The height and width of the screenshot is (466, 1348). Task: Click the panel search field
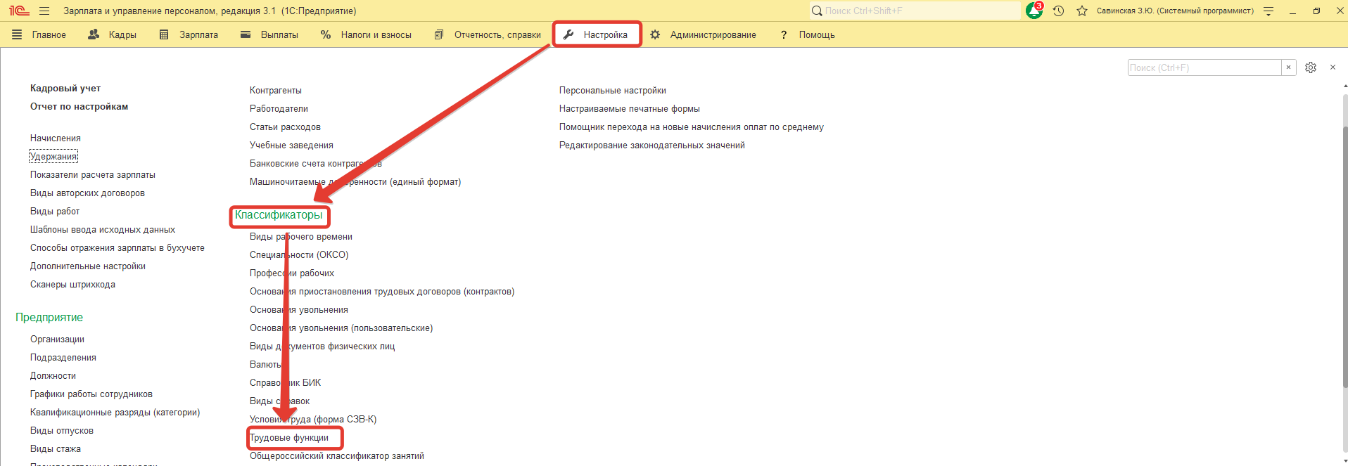pyautogui.click(x=1204, y=67)
